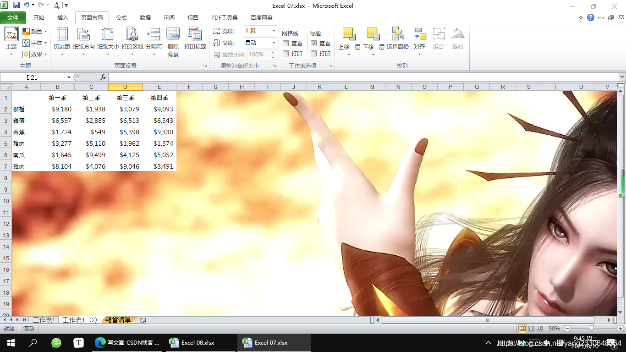Screen dimensions: 626x352
Task: Open Print Area (打印区域) menu
Action: click(x=132, y=41)
